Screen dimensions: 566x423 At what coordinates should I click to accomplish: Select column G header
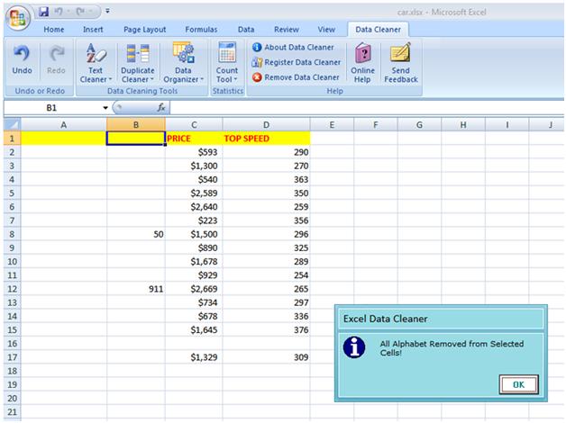coord(419,125)
